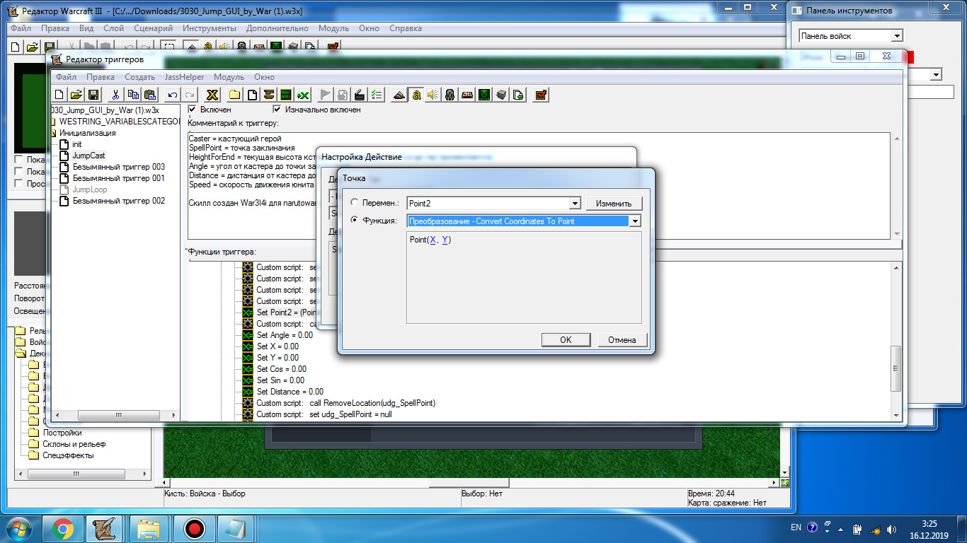
Task: Toggle the 'Изначально включен' checkbox
Action: click(x=277, y=110)
